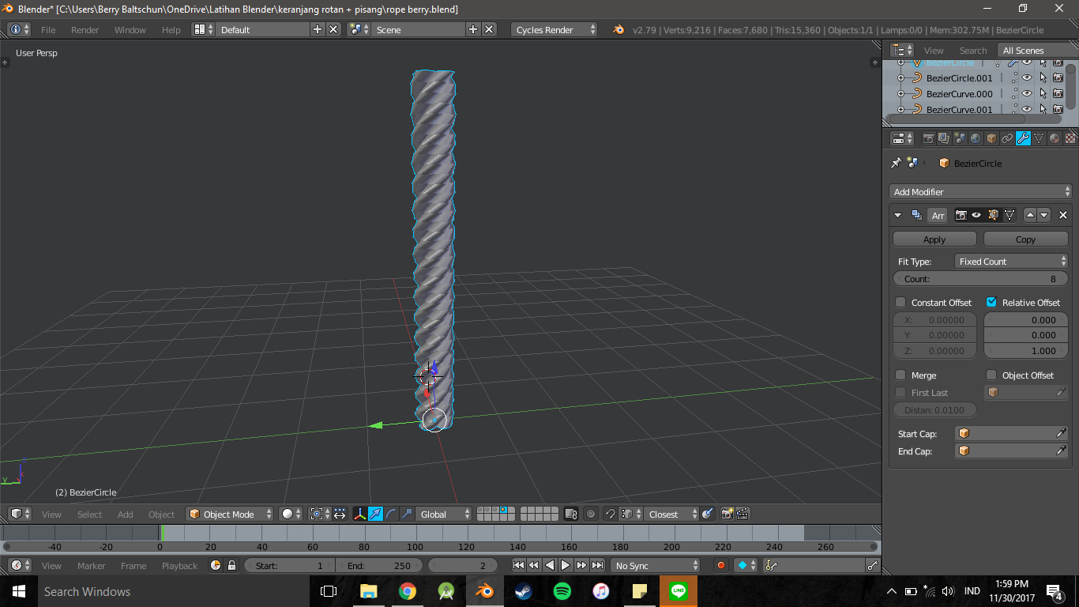Screen dimensions: 1079x607
Task: Open the Render Layers properties tab icon
Action: [x=945, y=138]
